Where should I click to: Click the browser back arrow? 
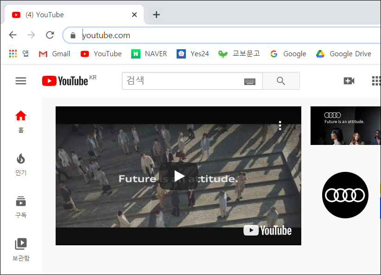(x=13, y=35)
